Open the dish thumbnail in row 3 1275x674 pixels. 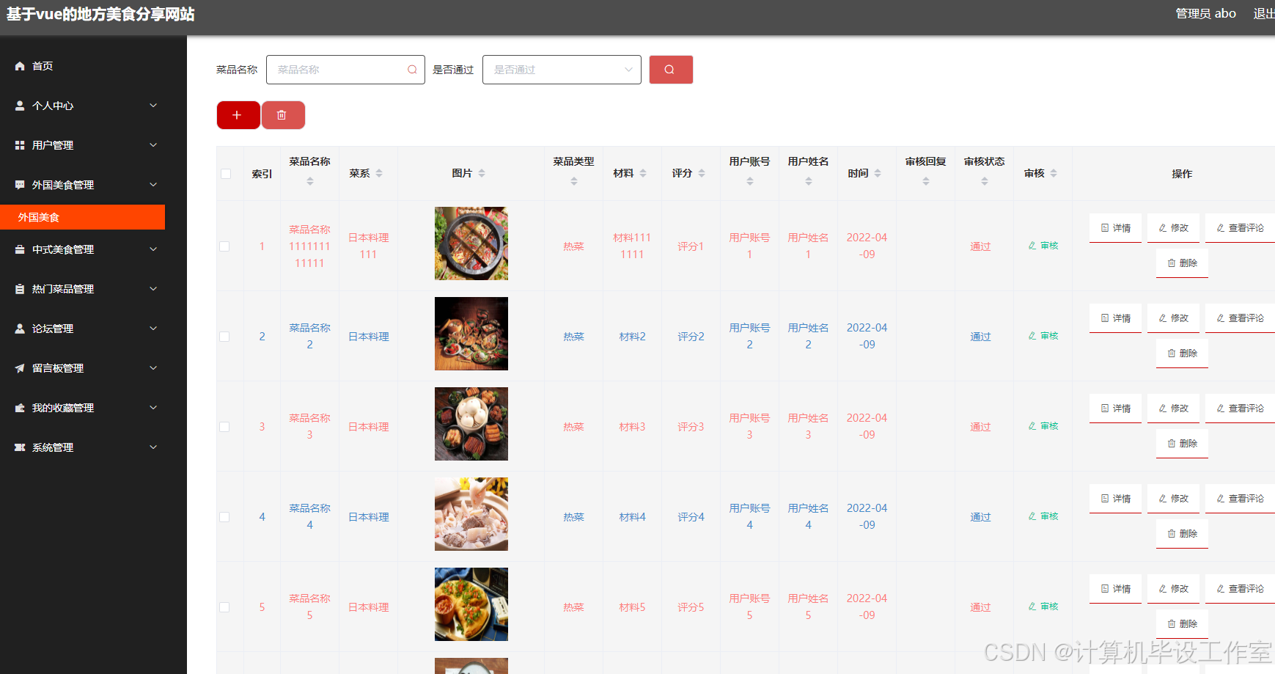pyautogui.click(x=471, y=424)
